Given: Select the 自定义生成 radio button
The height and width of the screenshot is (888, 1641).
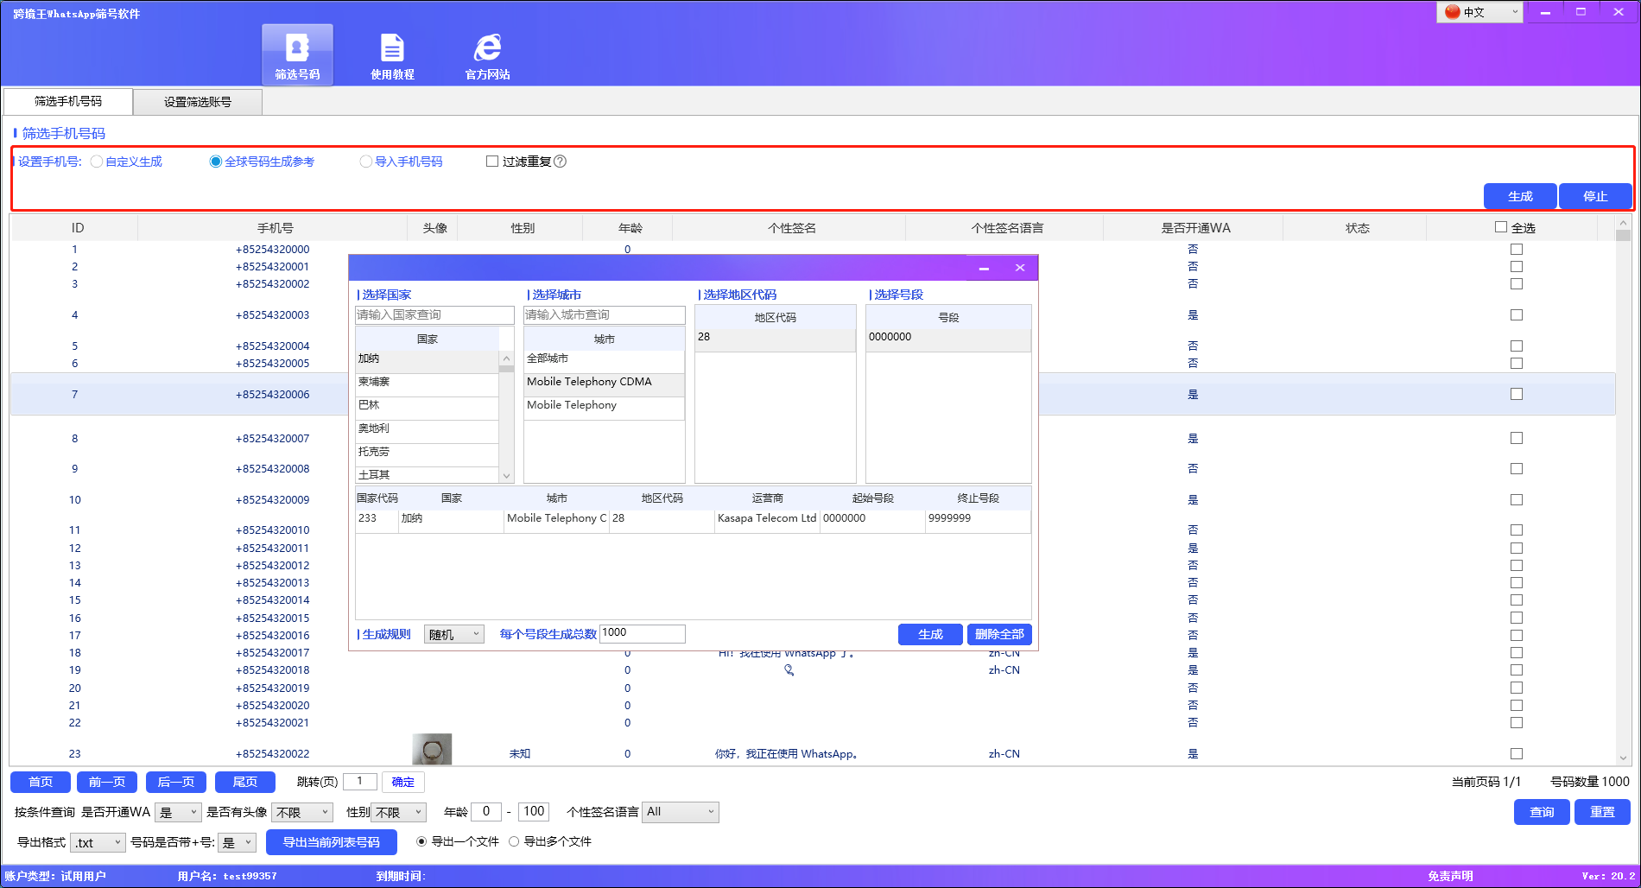Looking at the screenshot, I should pyautogui.click(x=96, y=161).
